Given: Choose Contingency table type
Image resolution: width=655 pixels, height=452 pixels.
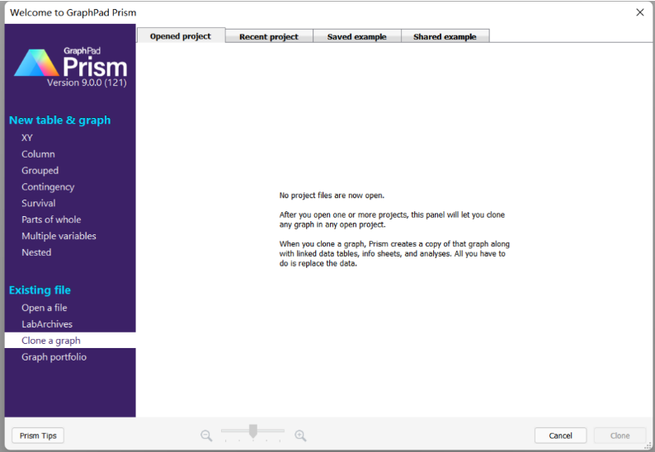Looking at the screenshot, I should pos(48,186).
